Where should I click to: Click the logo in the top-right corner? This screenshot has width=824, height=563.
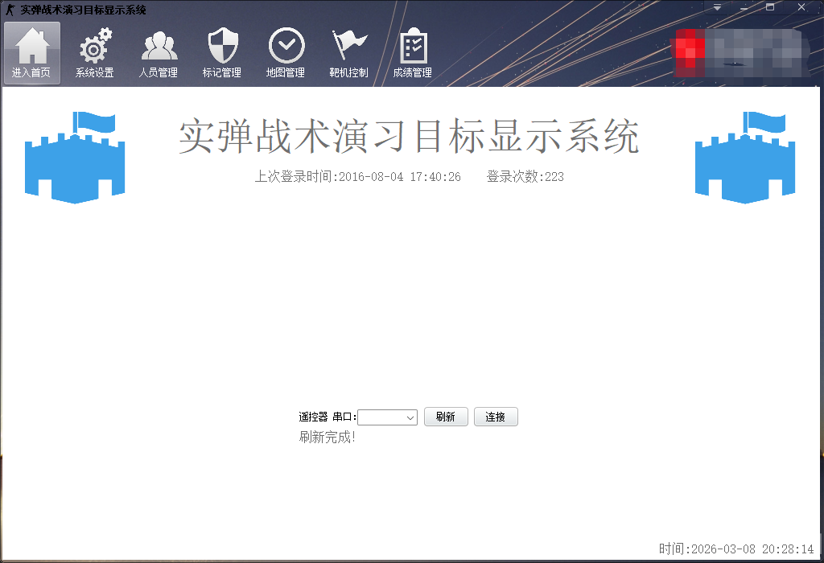[740, 52]
